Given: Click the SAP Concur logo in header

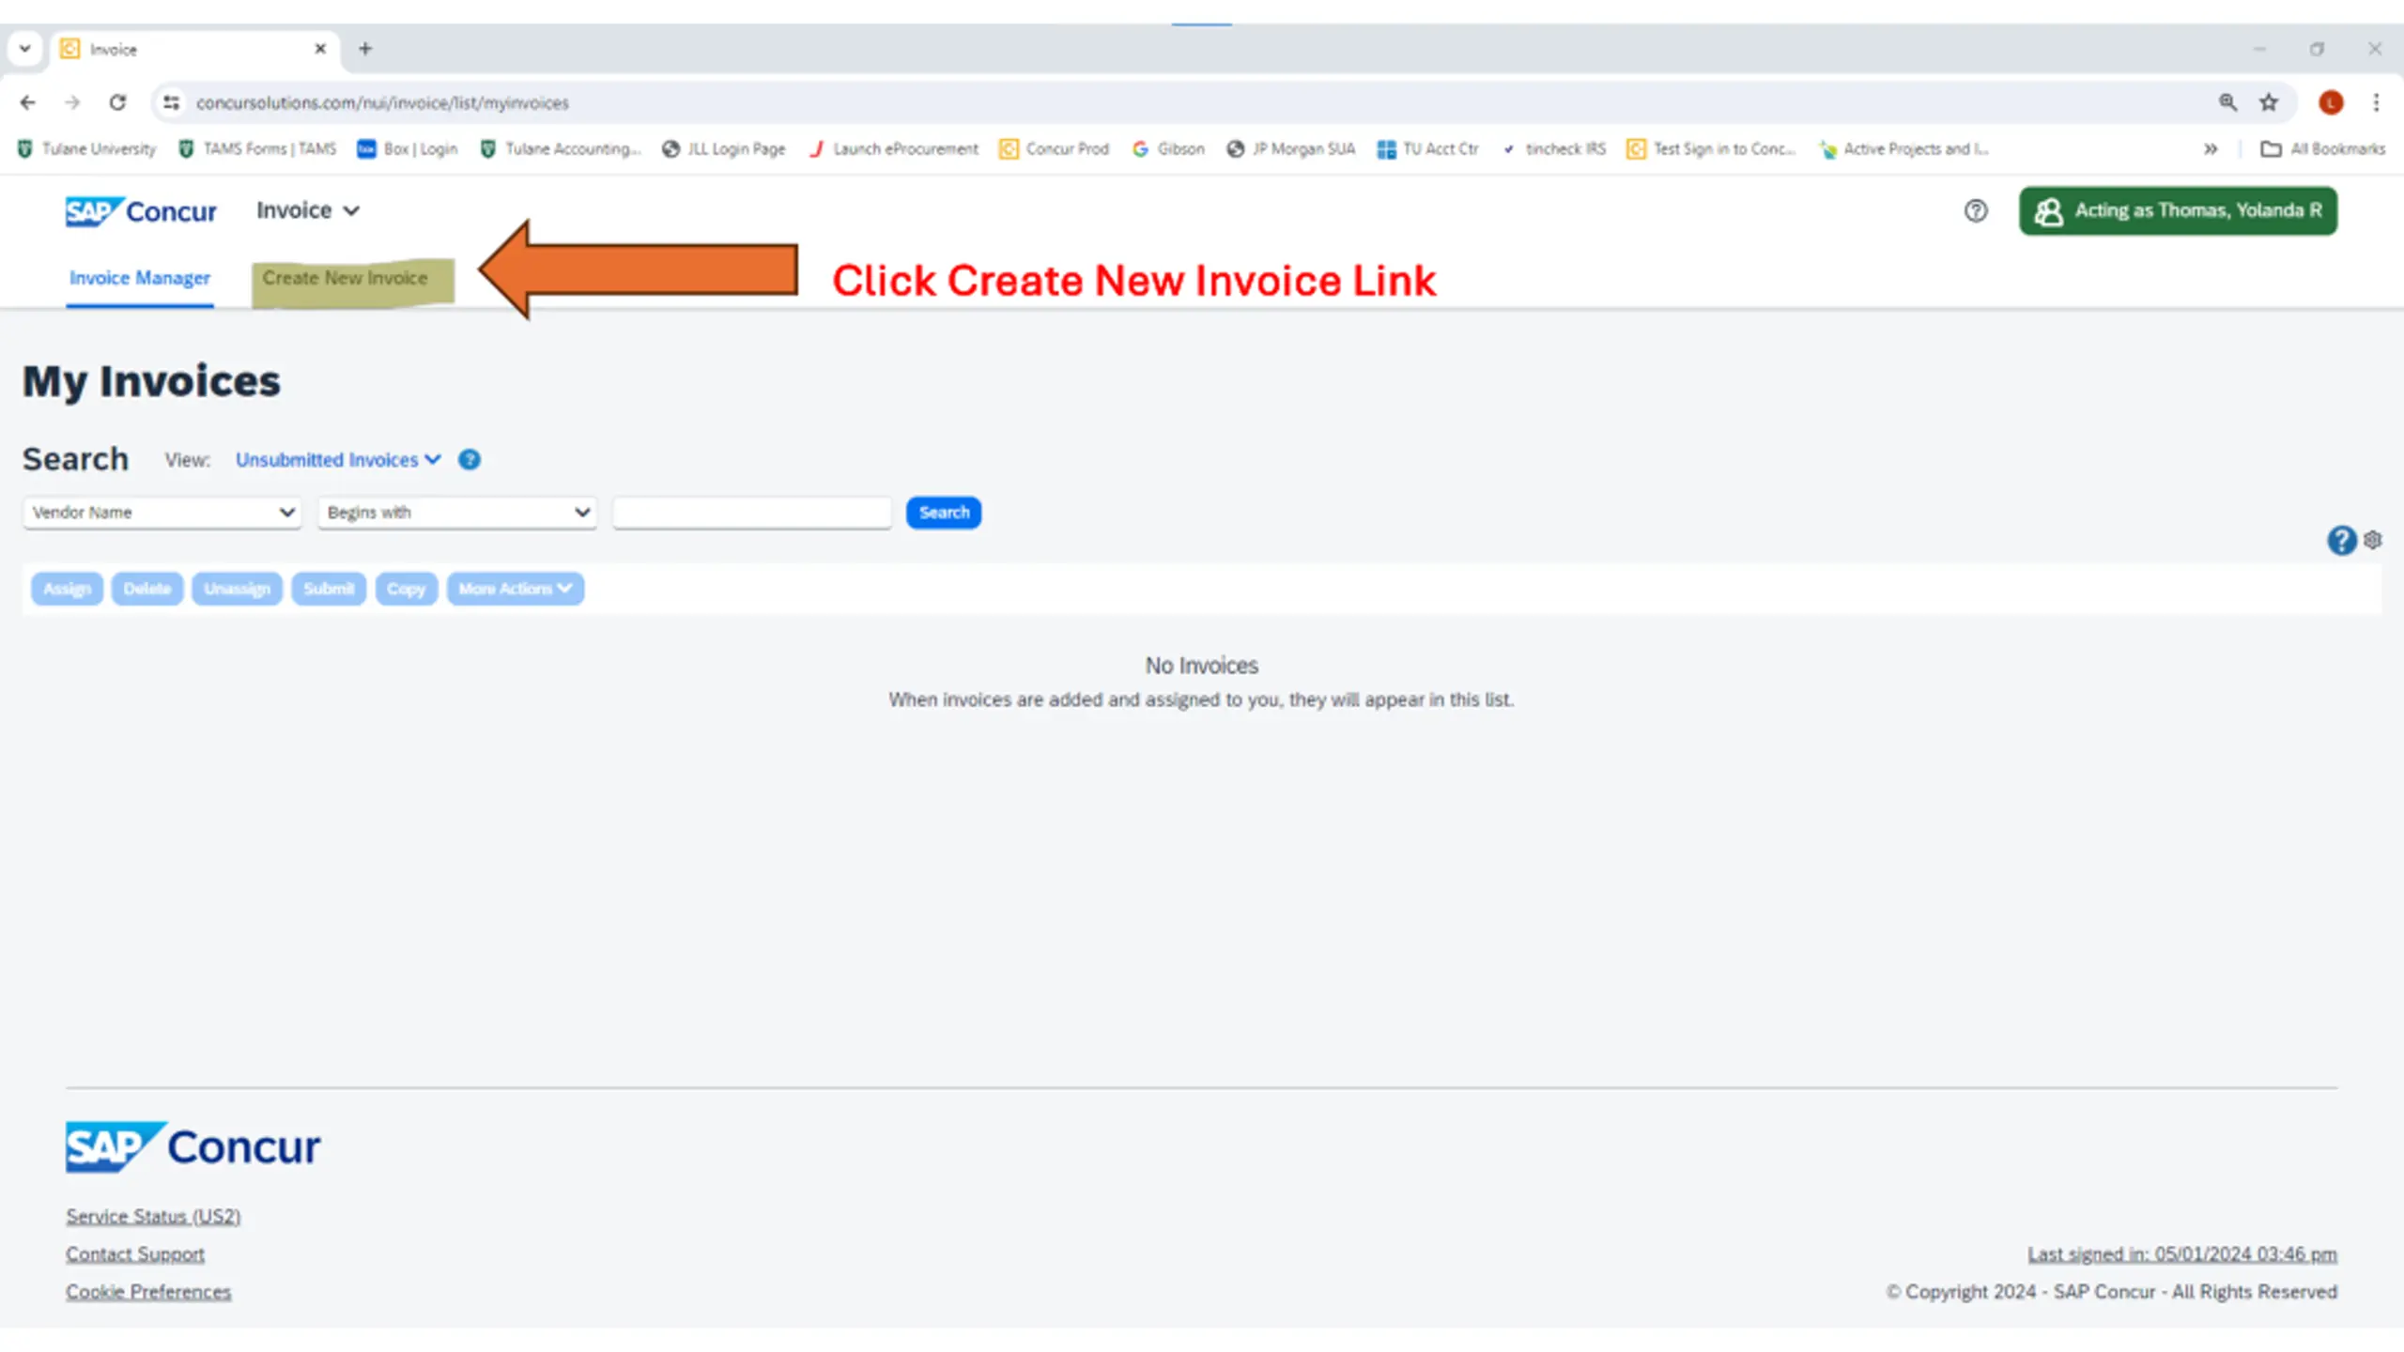Looking at the screenshot, I should coord(141,211).
